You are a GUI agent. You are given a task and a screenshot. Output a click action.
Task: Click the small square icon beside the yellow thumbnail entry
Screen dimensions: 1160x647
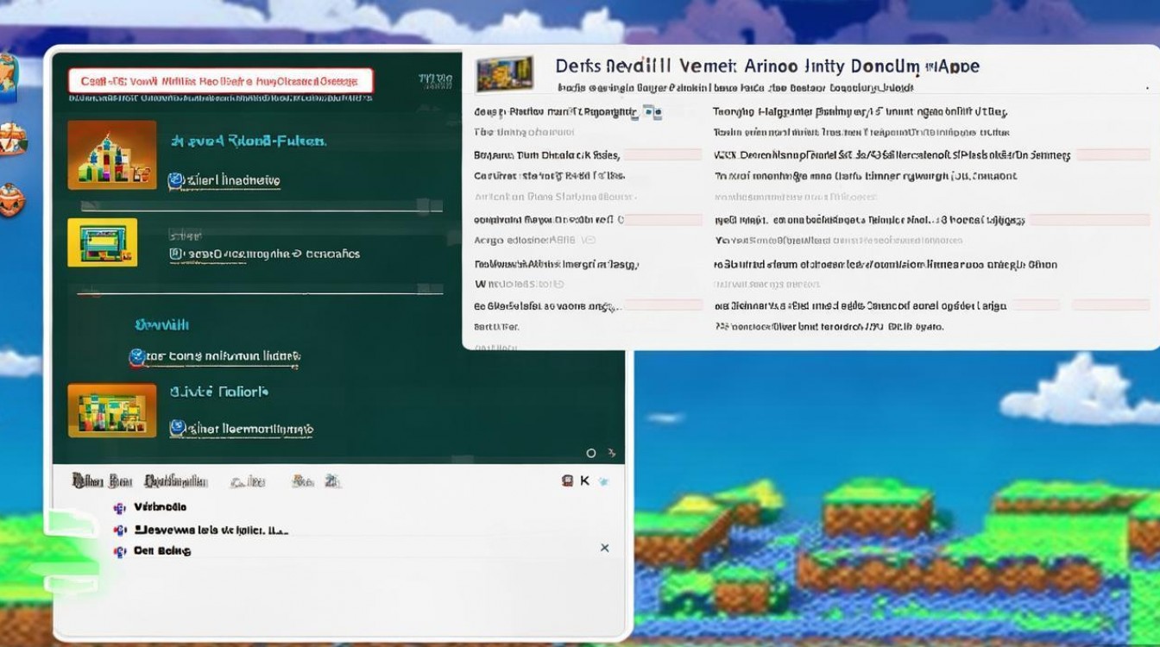coord(176,254)
